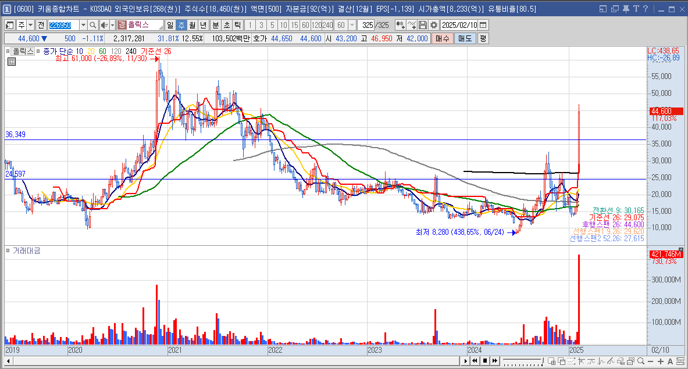Click the data table grid icon under legend

[x=12, y=62]
